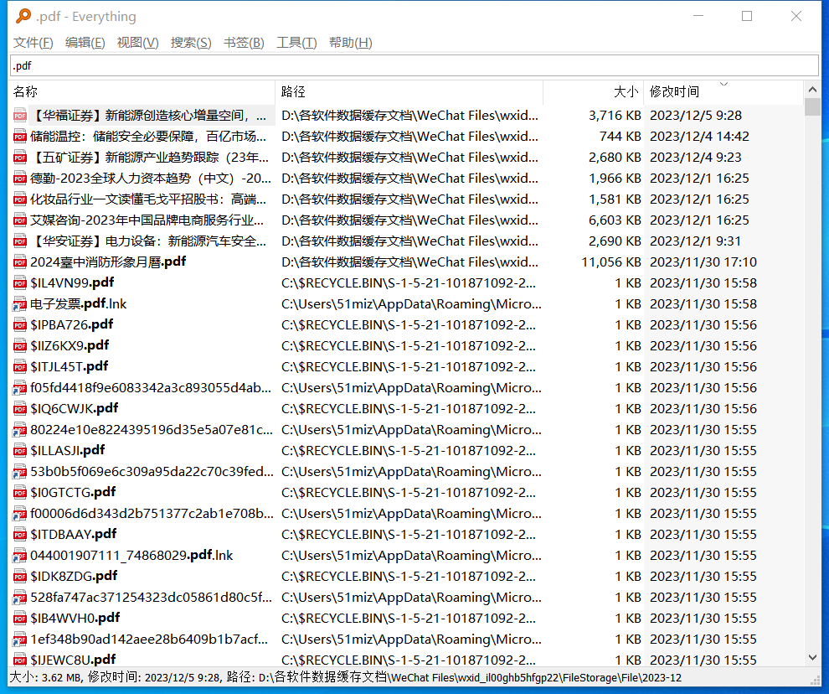Sort by the 路径 column header
Screen dimensions: 829x694
(x=409, y=91)
